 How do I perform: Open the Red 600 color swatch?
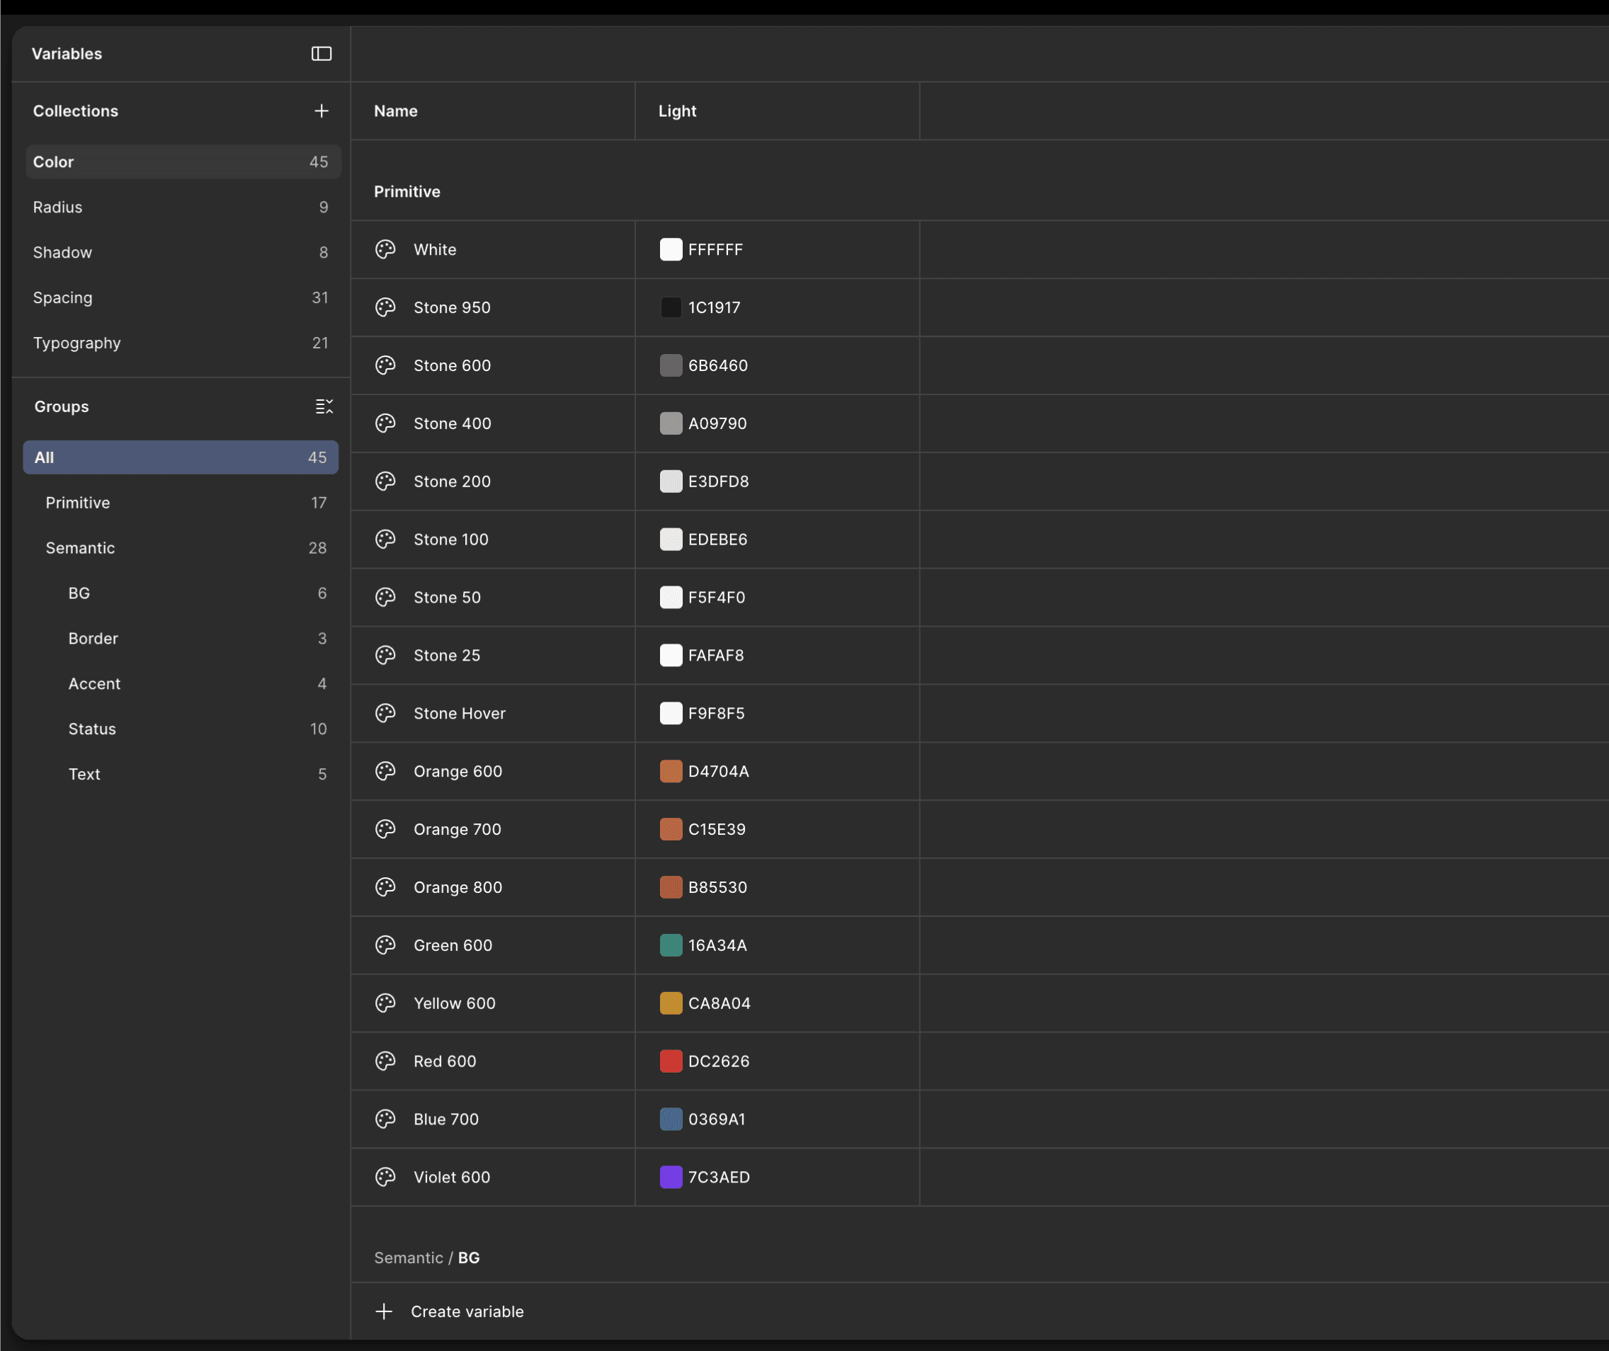pyautogui.click(x=671, y=1061)
